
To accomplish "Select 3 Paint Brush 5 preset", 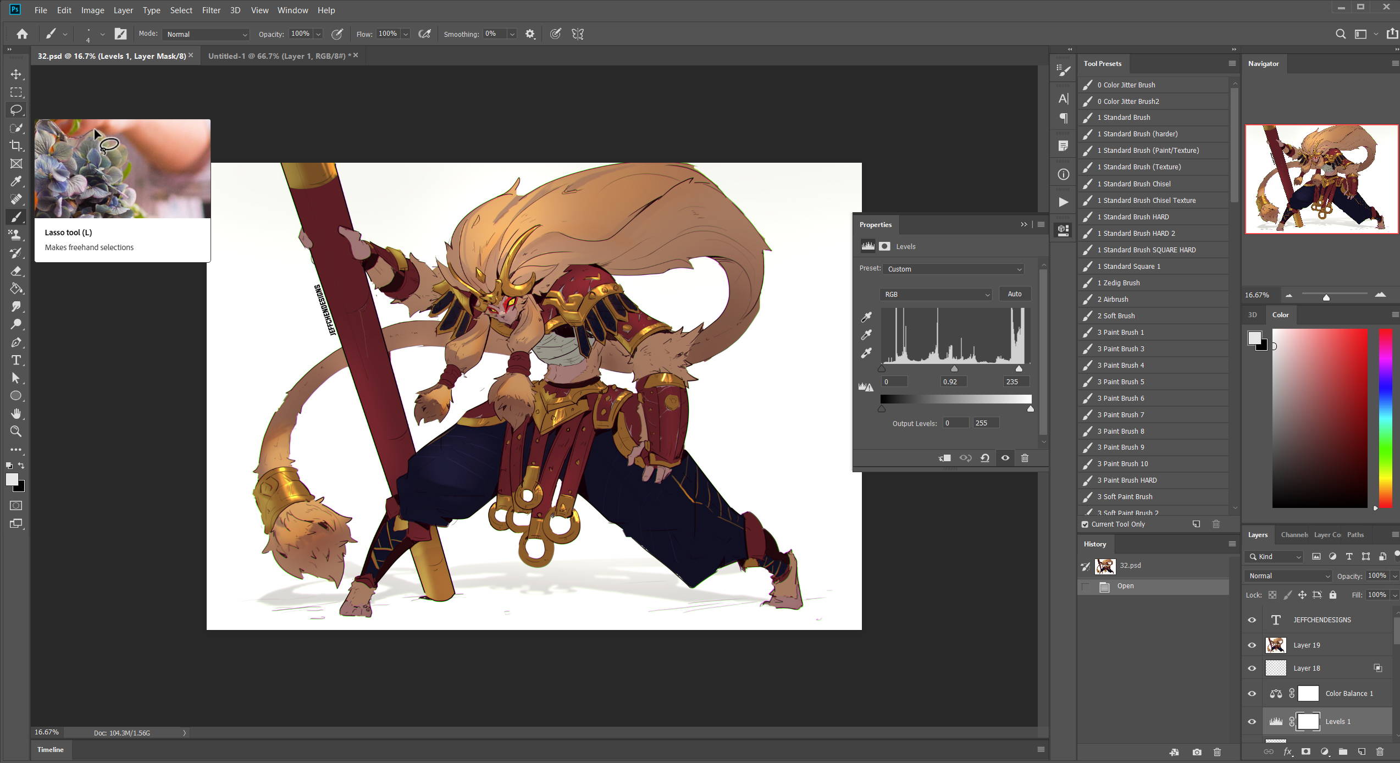I will [1153, 382].
